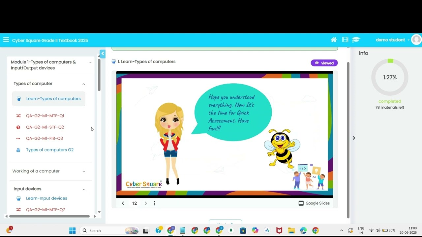
Task: Click the 1.27% progress ring
Action: pyautogui.click(x=390, y=77)
